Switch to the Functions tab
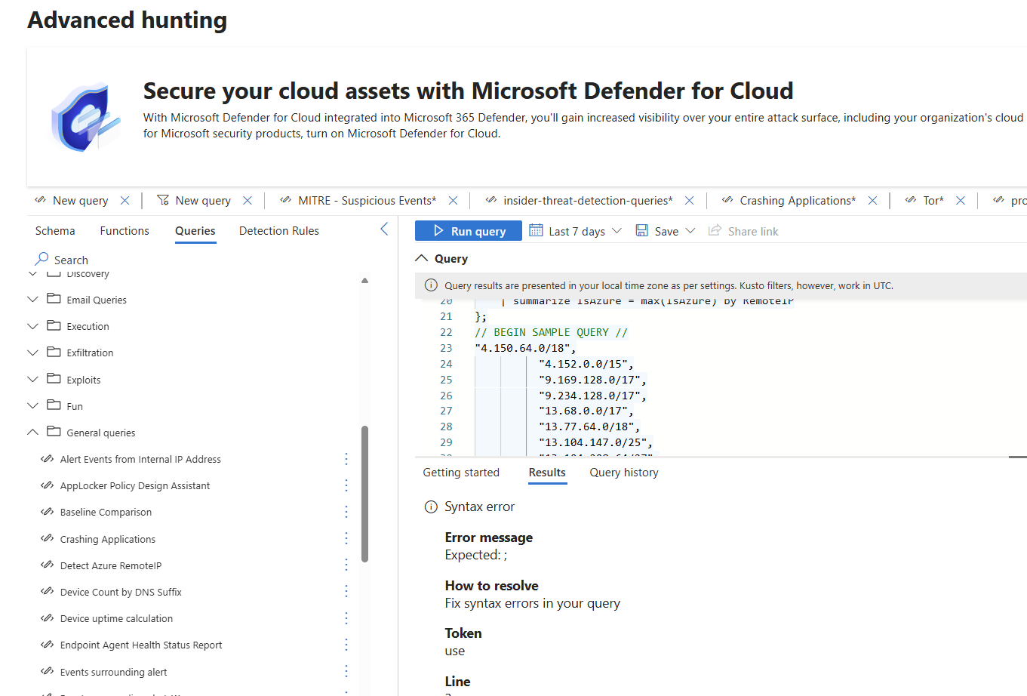1027x696 pixels. (125, 231)
